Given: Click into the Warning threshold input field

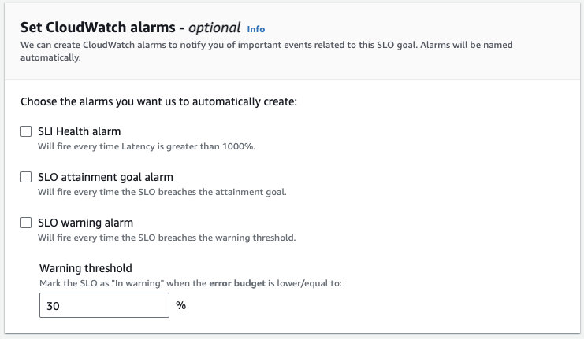Looking at the screenshot, I should (104, 305).
